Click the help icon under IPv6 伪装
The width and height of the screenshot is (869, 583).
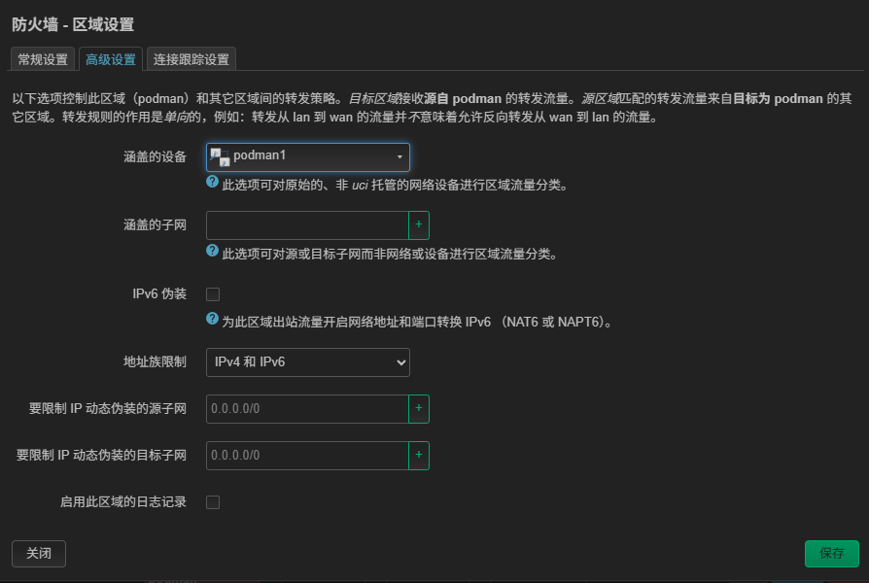[x=212, y=320]
